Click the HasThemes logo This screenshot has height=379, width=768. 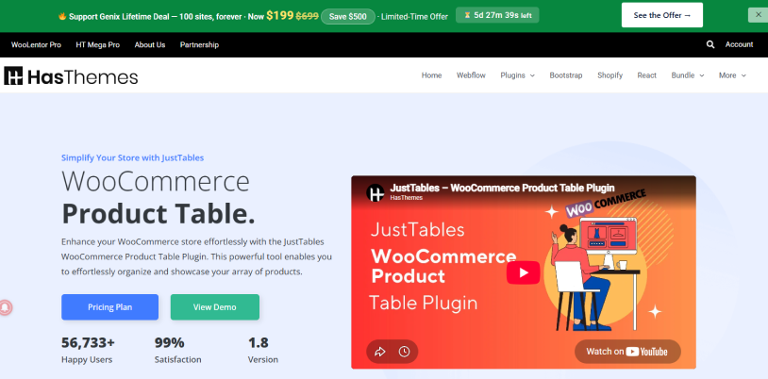pos(71,76)
